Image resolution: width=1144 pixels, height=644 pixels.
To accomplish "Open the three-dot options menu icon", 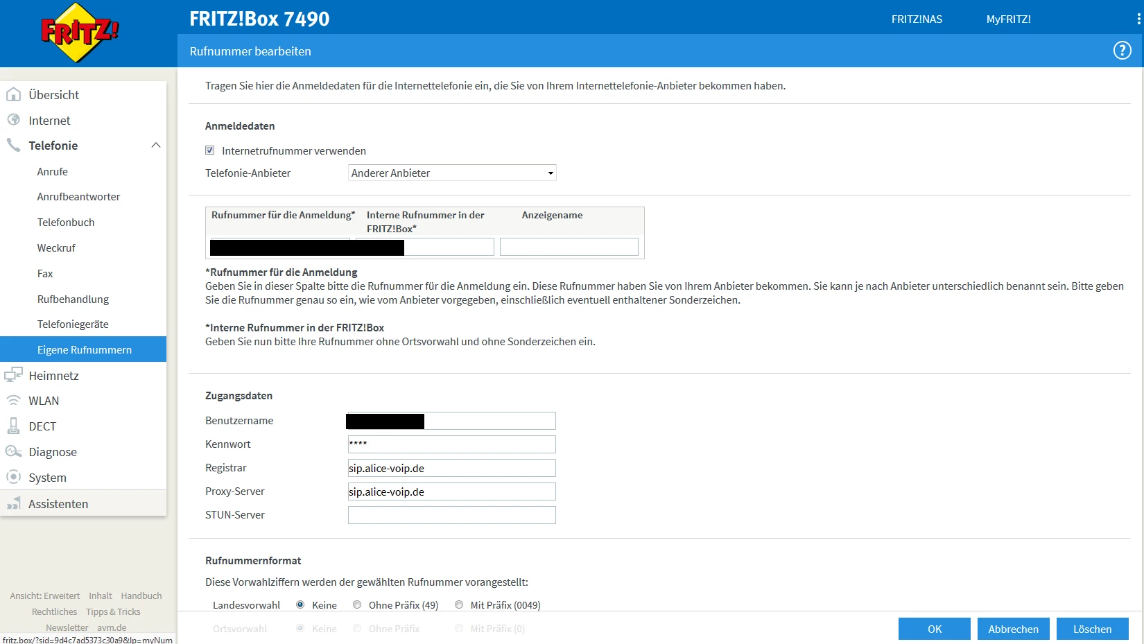I will click(1138, 19).
